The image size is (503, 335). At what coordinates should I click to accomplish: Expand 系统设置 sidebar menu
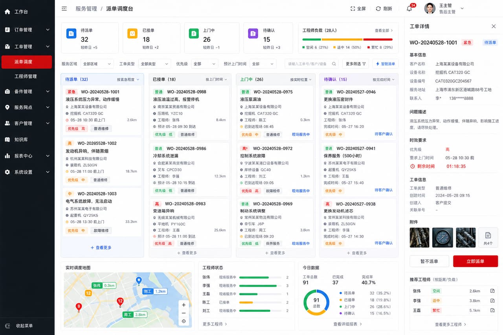coord(27,172)
